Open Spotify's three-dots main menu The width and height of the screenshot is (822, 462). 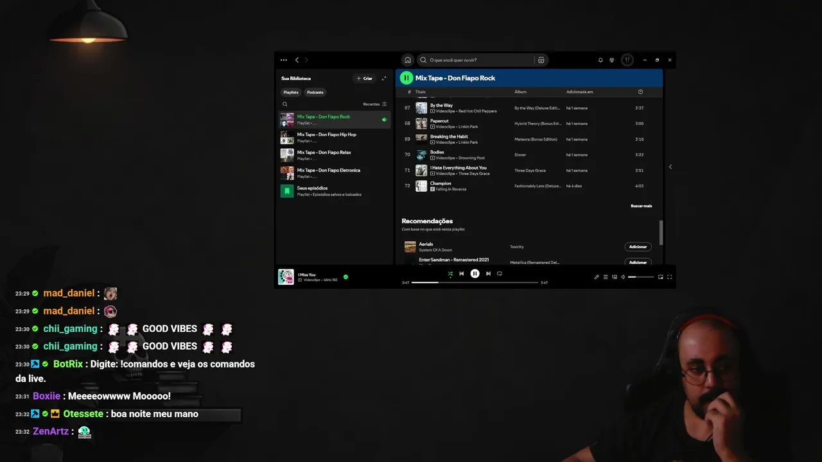click(283, 60)
